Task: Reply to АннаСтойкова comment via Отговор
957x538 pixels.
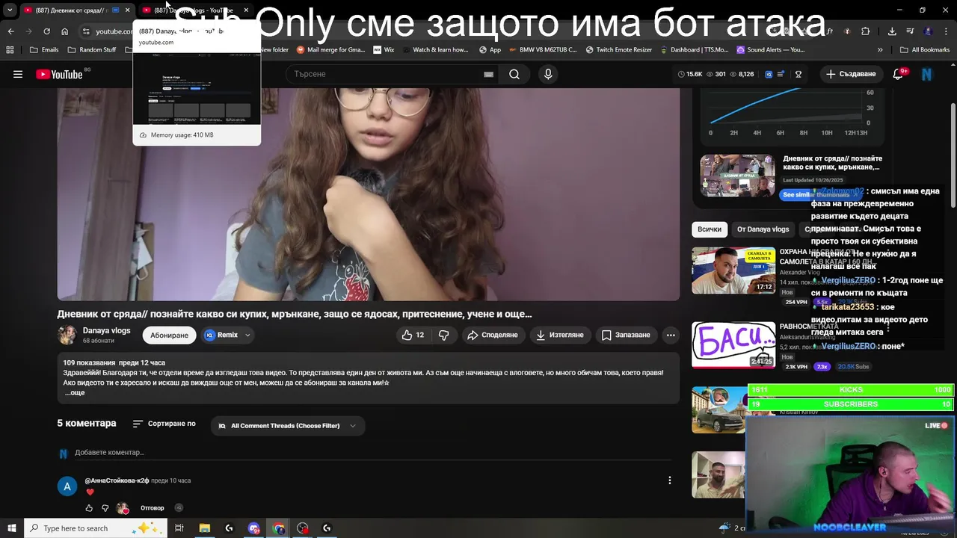Action: pyautogui.click(x=153, y=508)
